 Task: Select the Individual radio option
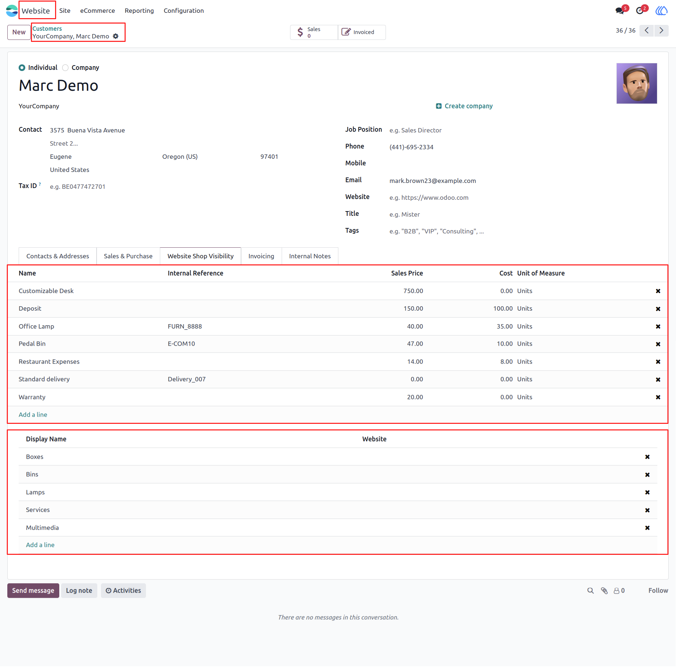point(22,68)
